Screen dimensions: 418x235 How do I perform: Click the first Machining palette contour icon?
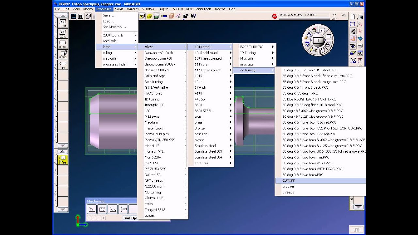click(x=92, y=209)
